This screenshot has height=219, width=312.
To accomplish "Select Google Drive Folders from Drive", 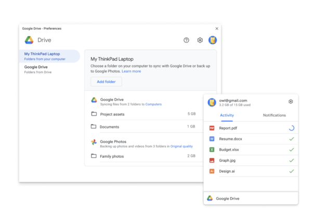I will click(x=49, y=69).
